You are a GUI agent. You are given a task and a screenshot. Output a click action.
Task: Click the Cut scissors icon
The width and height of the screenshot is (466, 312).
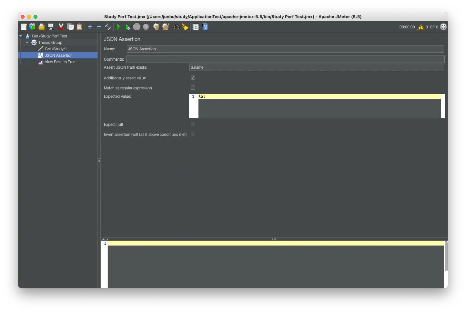click(61, 27)
